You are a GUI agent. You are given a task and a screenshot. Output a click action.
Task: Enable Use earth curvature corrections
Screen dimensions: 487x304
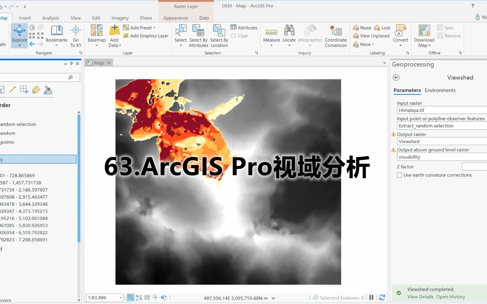tap(400, 175)
